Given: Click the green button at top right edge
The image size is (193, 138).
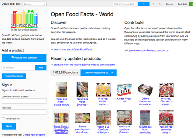Looking at the screenshot, I should (x=191, y=4).
